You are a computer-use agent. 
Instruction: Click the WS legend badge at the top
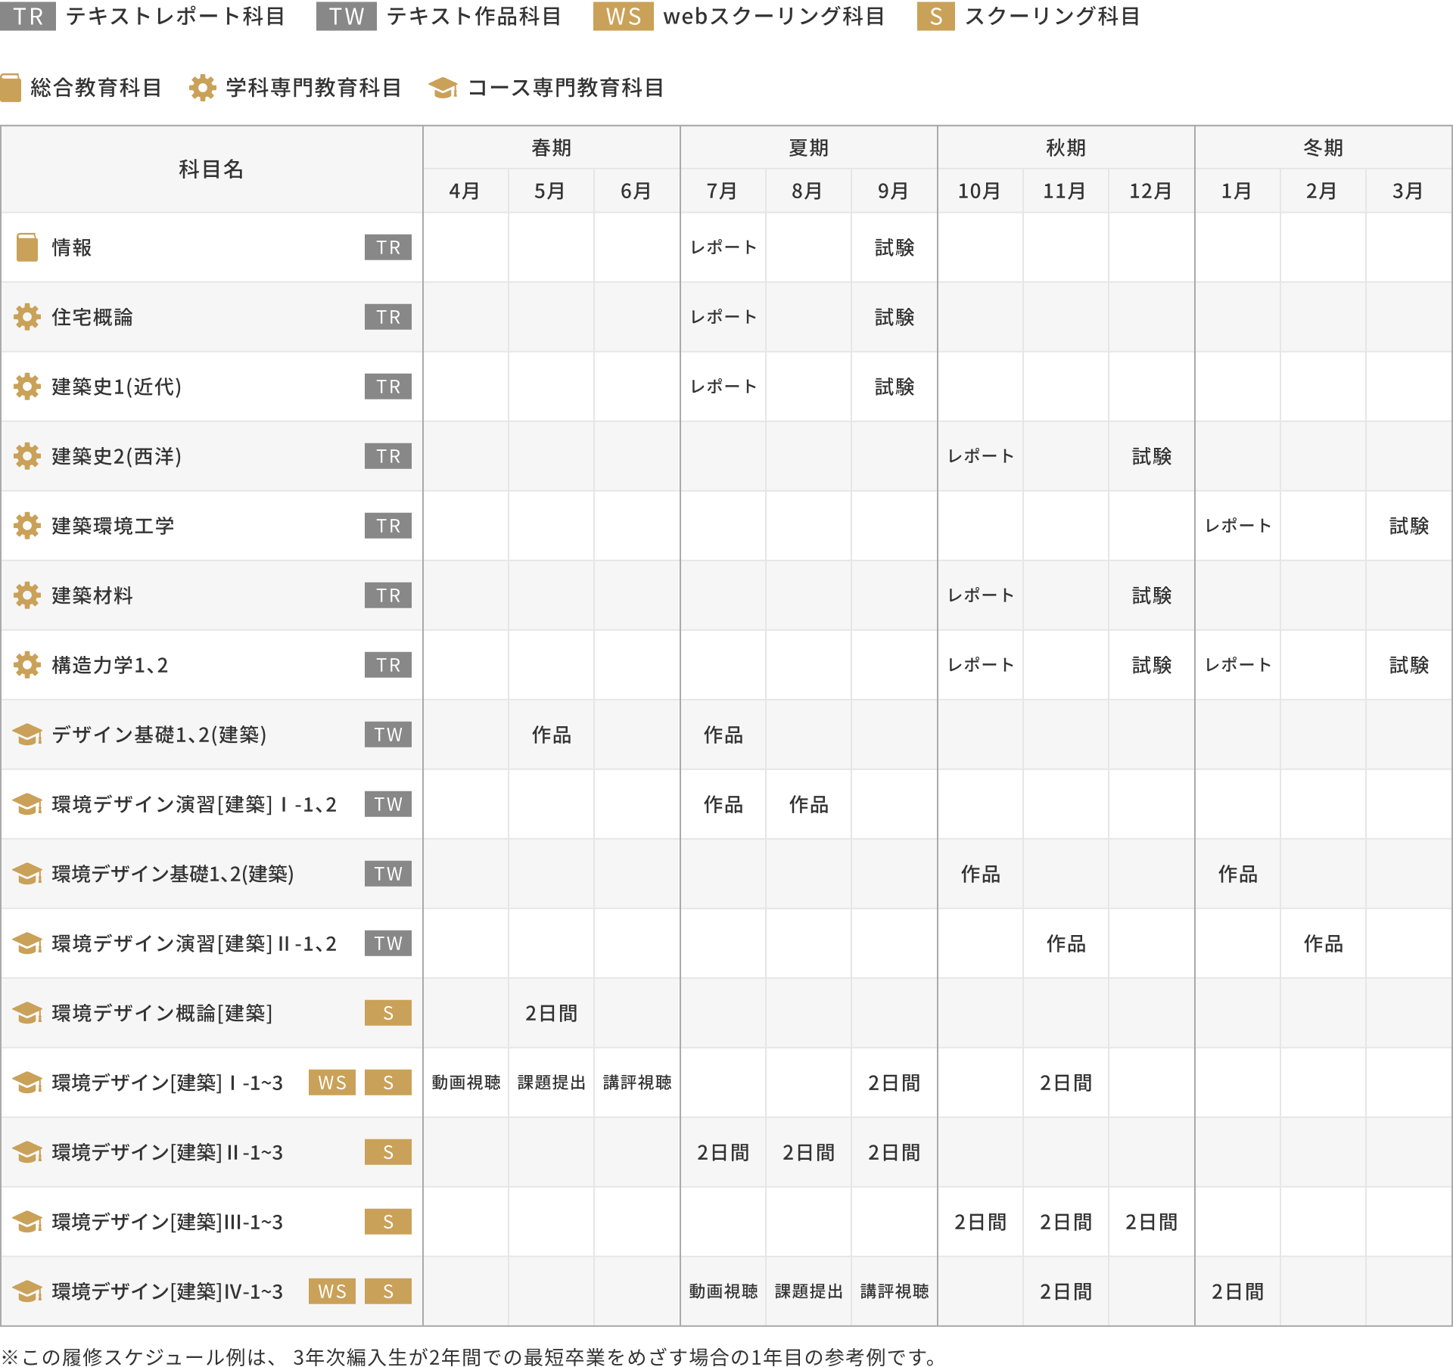pyautogui.click(x=622, y=17)
